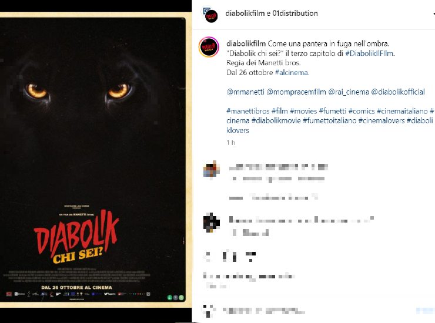Open the diabolikfilm avatar in post header
The height and width of the screenshot is (323, 435).
(211, 16)
